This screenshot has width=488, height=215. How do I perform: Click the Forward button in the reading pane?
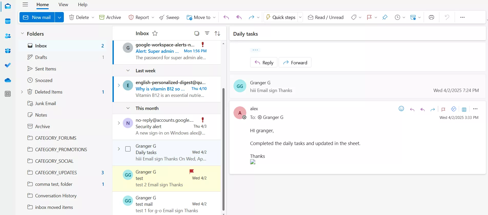click(295, 62)
